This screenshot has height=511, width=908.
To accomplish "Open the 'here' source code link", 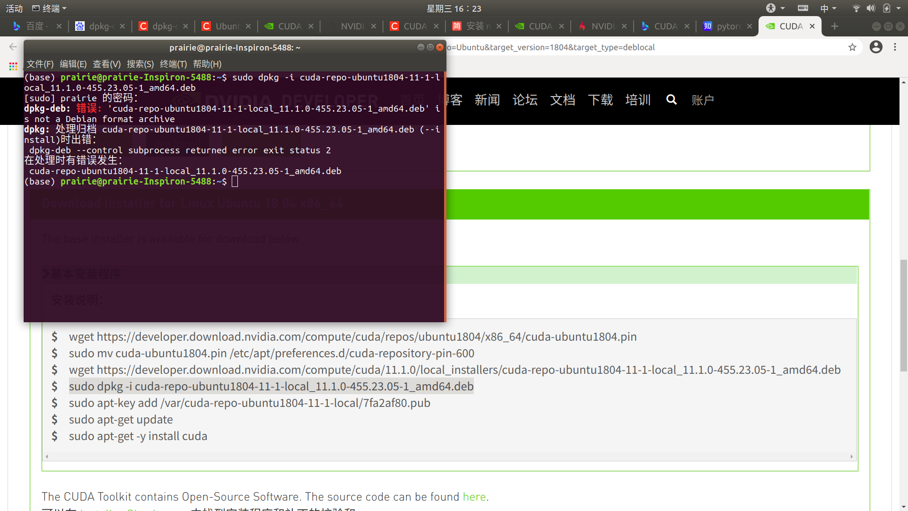I will click(474, 496).
